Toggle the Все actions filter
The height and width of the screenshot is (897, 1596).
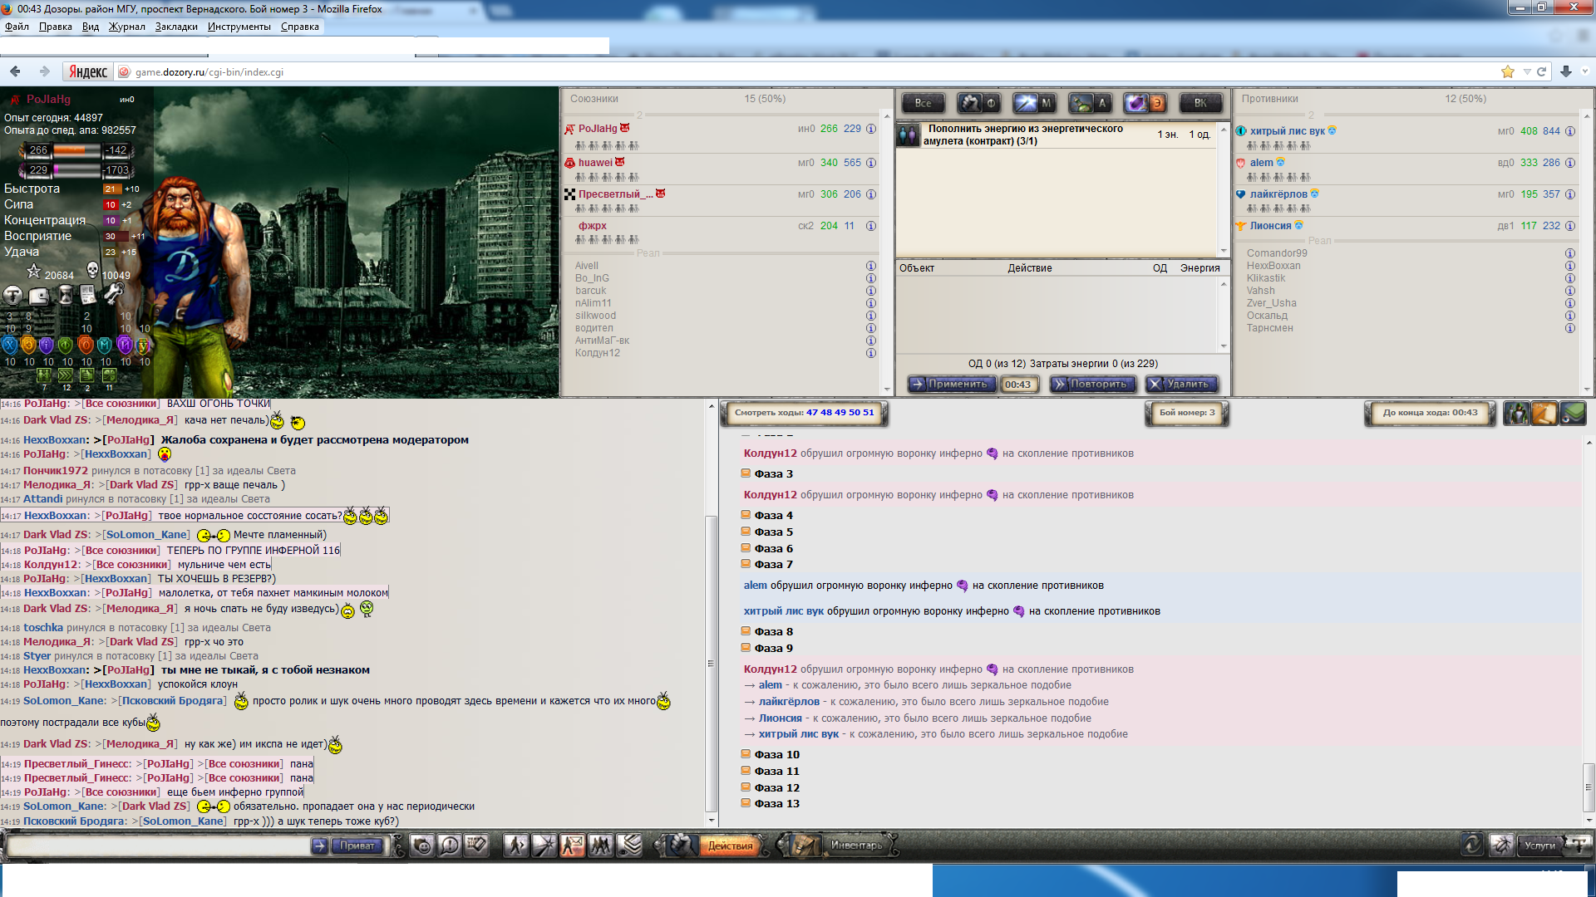click(924, 103)
